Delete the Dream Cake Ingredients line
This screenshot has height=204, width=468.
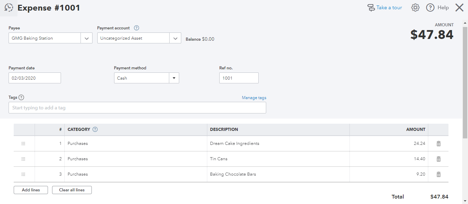point(438,144)
